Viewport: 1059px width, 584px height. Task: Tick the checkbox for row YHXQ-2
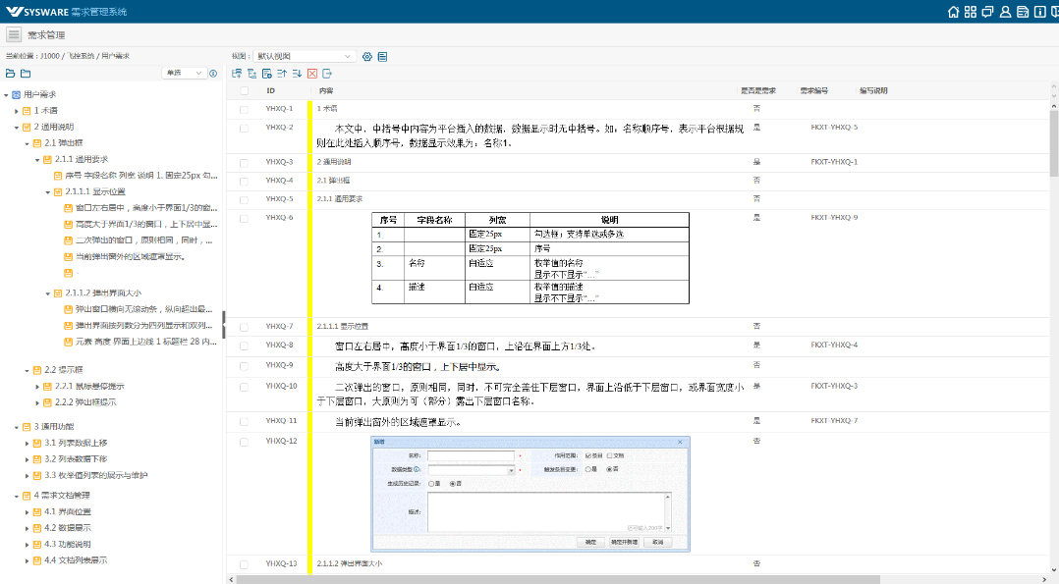click(x=244, y=129)
